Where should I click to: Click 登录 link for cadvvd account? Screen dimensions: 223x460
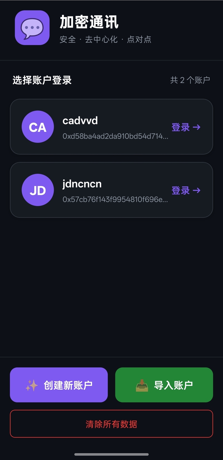click(186, 127)
